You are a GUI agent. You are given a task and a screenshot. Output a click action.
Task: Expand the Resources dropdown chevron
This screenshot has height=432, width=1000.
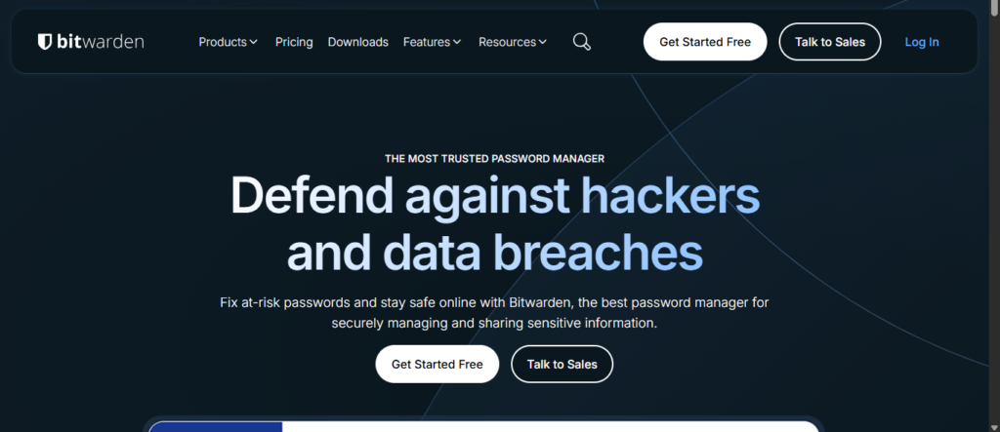543,42
